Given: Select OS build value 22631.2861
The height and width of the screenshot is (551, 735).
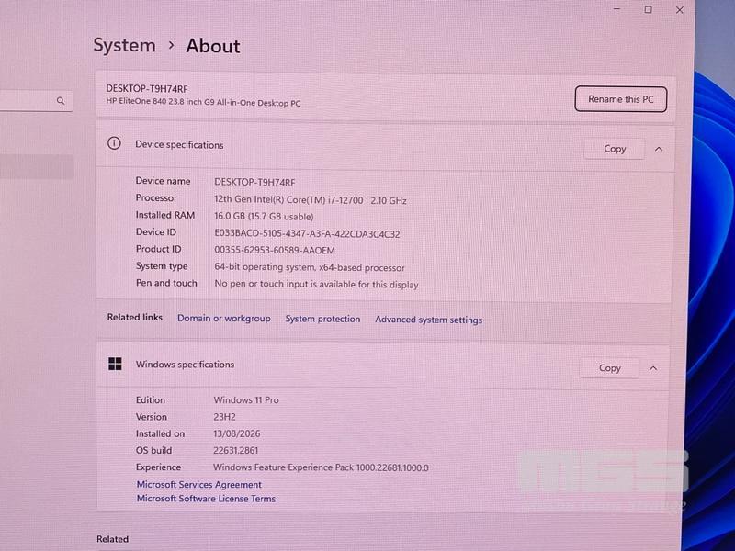Looking at the screenshot, I should tap(236, 451).
